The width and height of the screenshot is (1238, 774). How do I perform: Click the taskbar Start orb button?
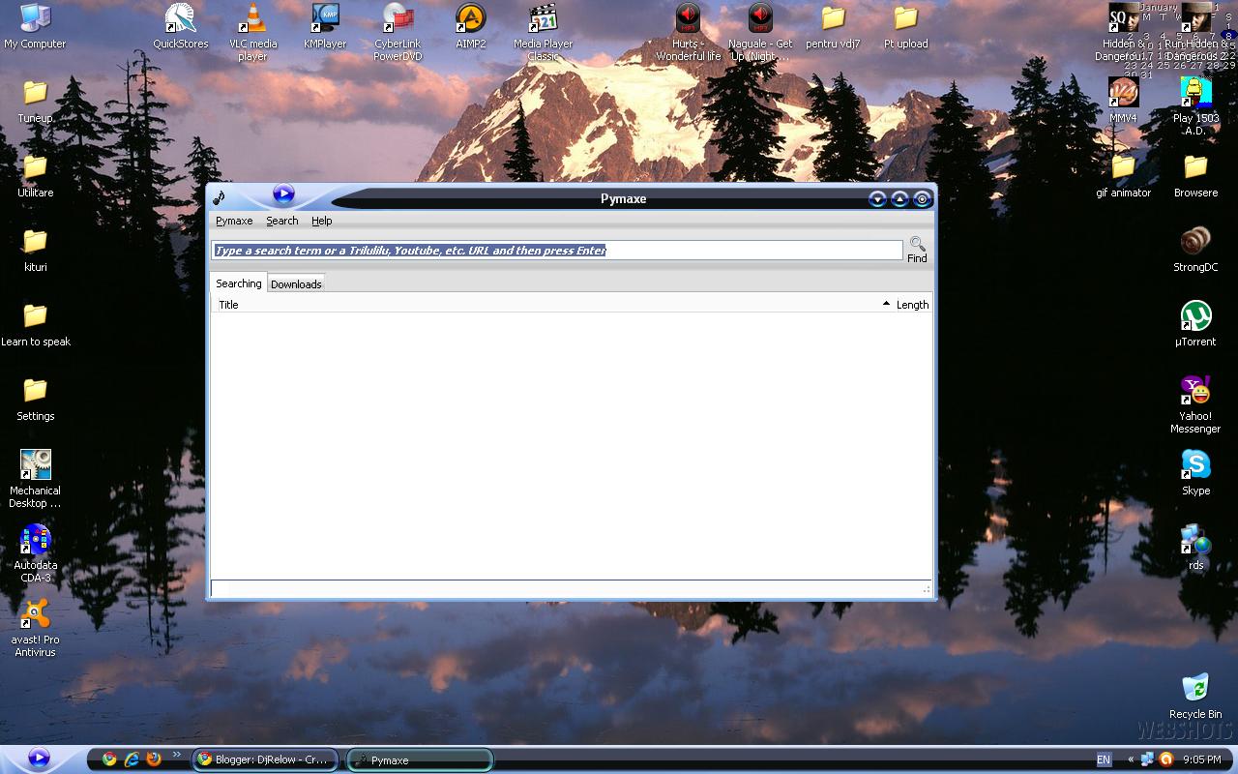click(39, 758)
